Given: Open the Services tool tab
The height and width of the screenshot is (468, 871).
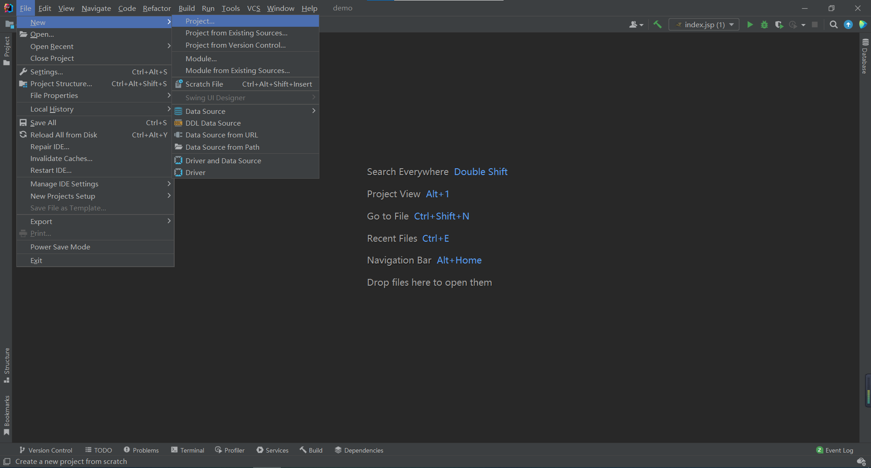Looking at the screenshot, I should pyautogui.click(x=272, y=450).
